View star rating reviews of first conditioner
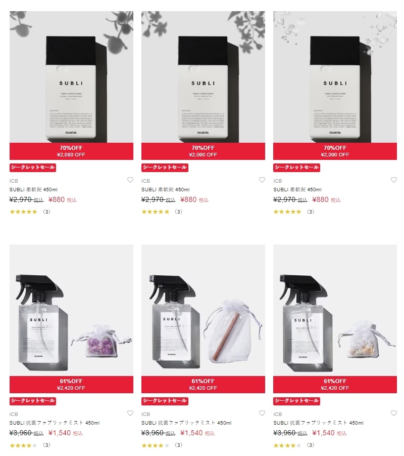404x456 pixels. click(30, 212)
